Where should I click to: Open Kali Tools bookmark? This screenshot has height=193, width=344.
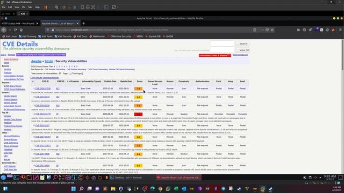pos(46,36)
